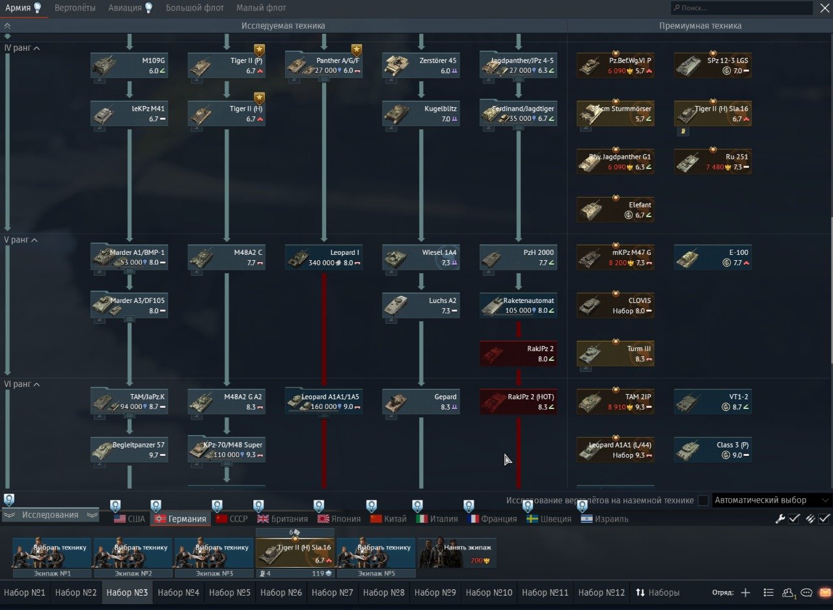Select the СССР nation tab
This screenshot has height=610, width=833.
click(232, 519)
